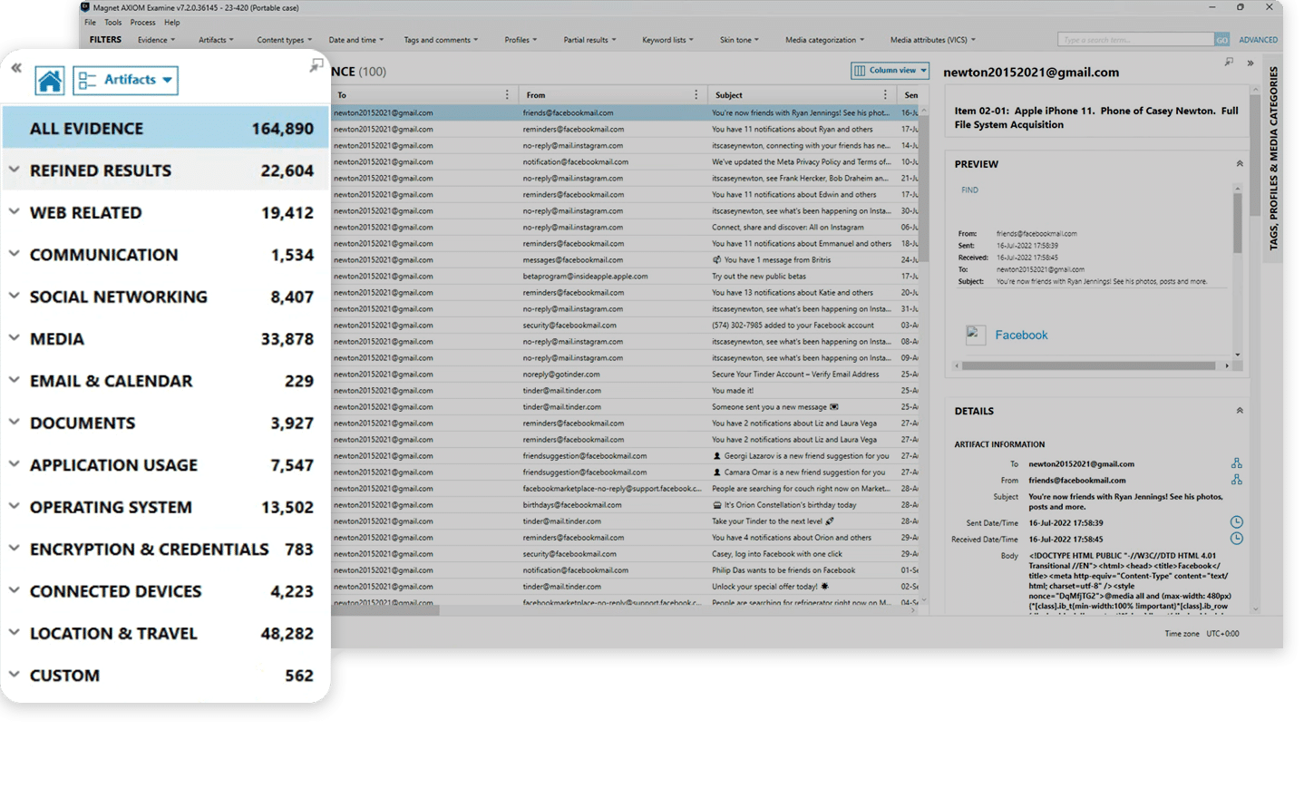Screen dimensions: 1304x798
Task: Expand ENCRYPTION & CREDENTIALS category
Action: [14, 548]
